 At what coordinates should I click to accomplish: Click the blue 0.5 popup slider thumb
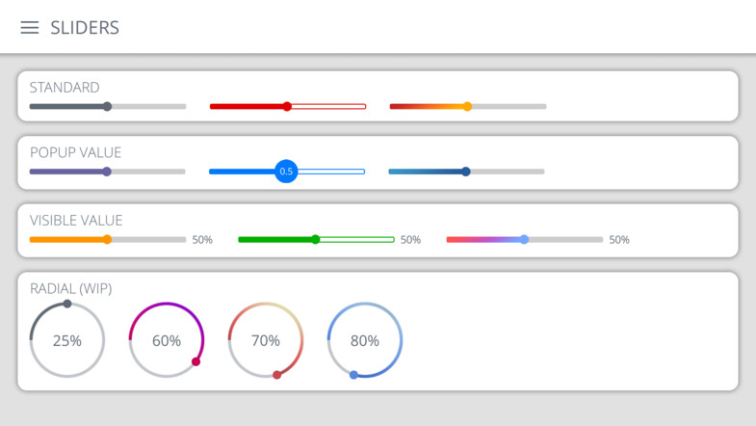[x=286, y=172]
